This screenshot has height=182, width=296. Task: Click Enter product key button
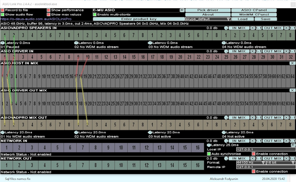[139, 19]
